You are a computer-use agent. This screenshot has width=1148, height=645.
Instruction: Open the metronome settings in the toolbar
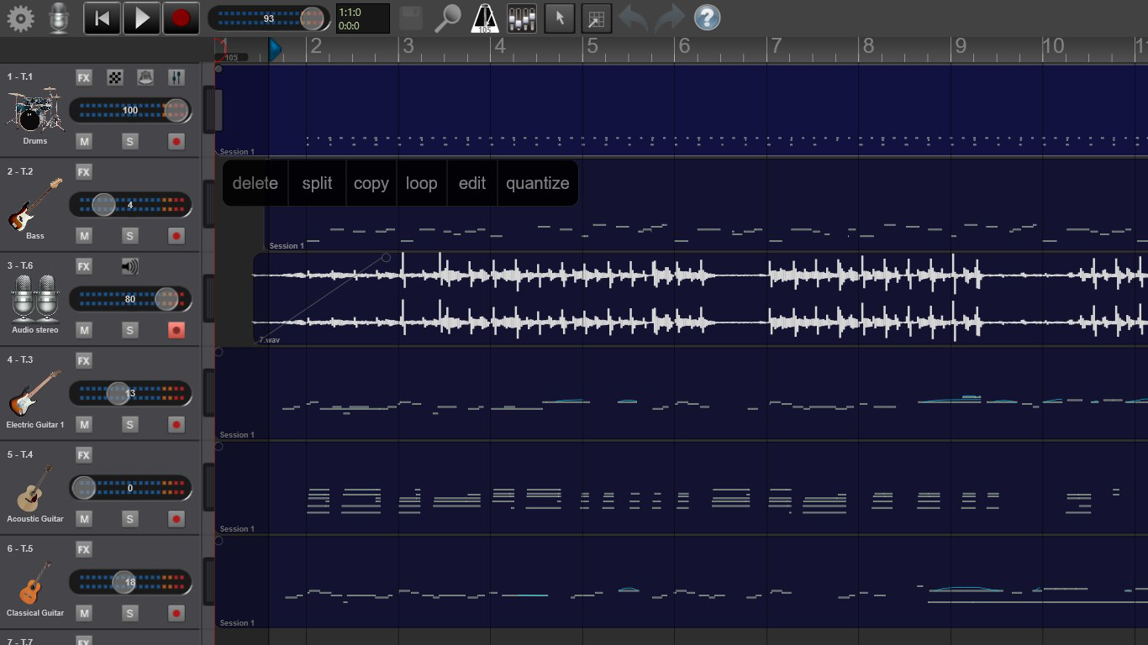click(483, 17)
